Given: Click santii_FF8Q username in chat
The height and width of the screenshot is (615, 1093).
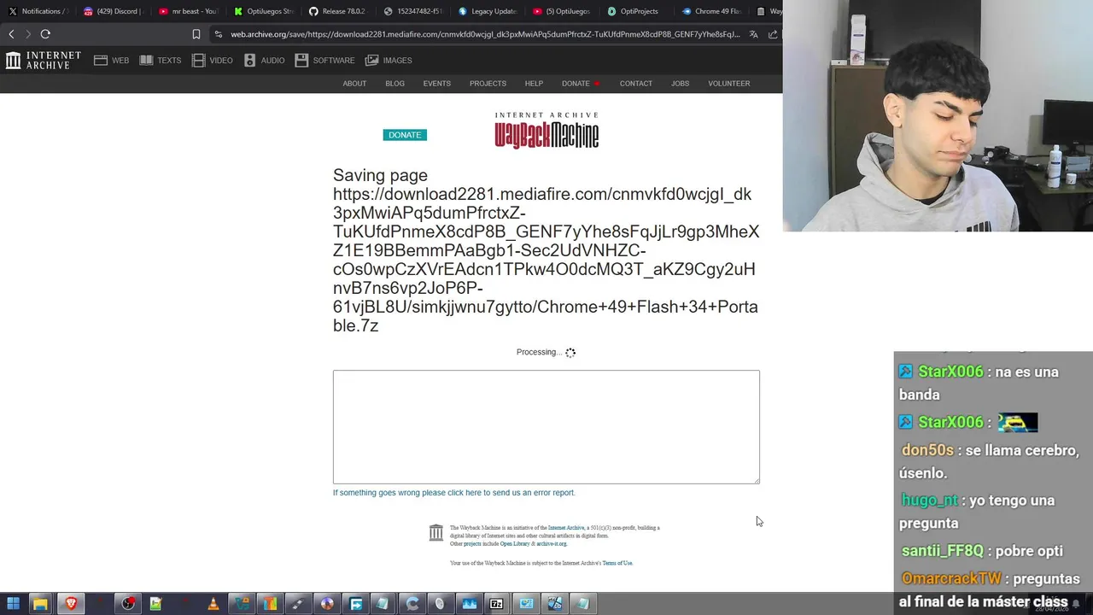Looking at the screenshot, I should click(943, 551).
